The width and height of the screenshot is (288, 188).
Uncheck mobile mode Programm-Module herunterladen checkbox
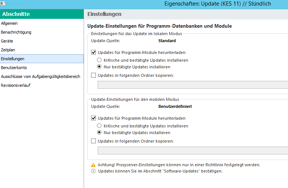click(x=93, y=118)
